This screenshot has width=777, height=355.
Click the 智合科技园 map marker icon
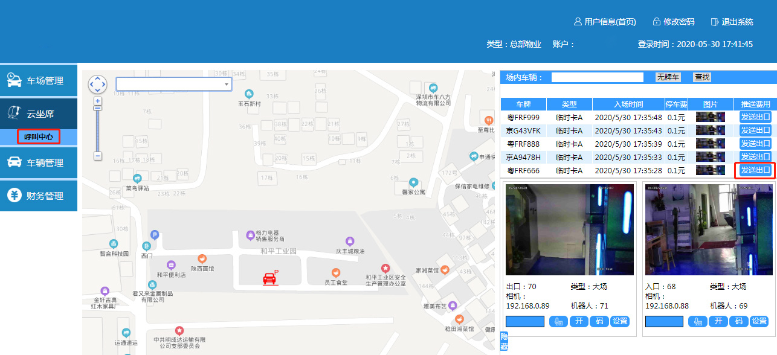[114, 244]
